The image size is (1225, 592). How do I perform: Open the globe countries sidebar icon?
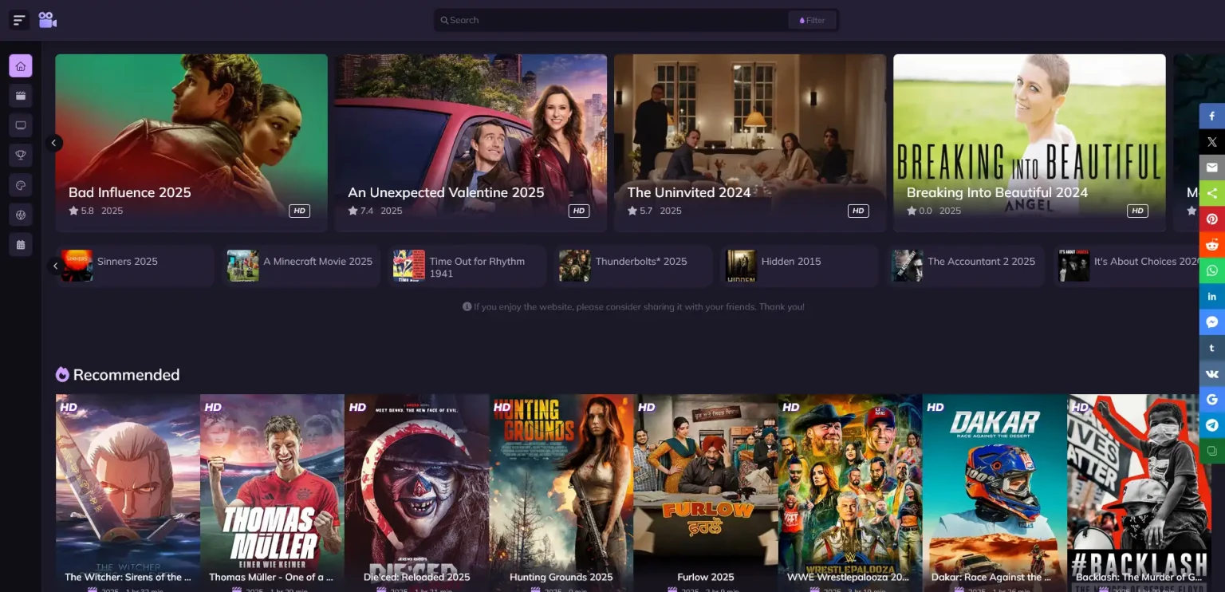click(x=21, y=215)
